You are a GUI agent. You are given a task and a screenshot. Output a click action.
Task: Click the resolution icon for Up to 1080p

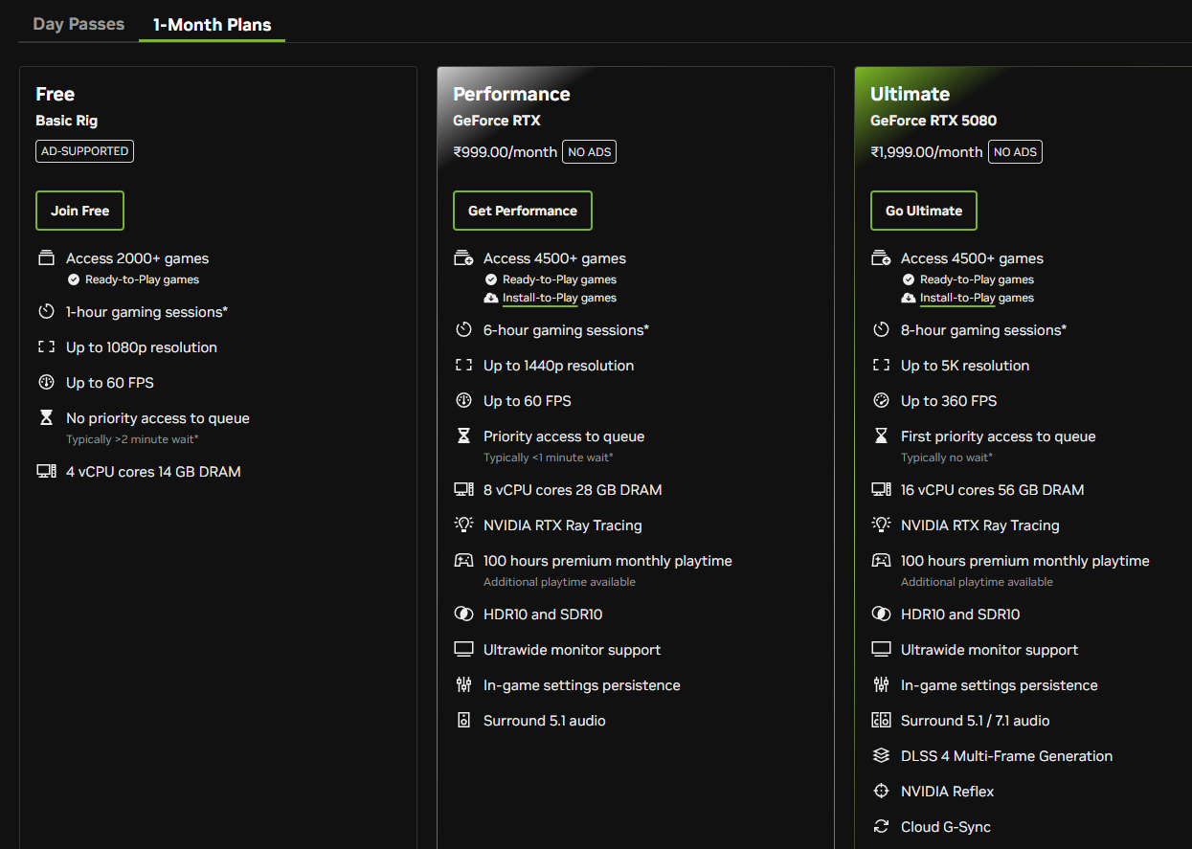[46, 347]
